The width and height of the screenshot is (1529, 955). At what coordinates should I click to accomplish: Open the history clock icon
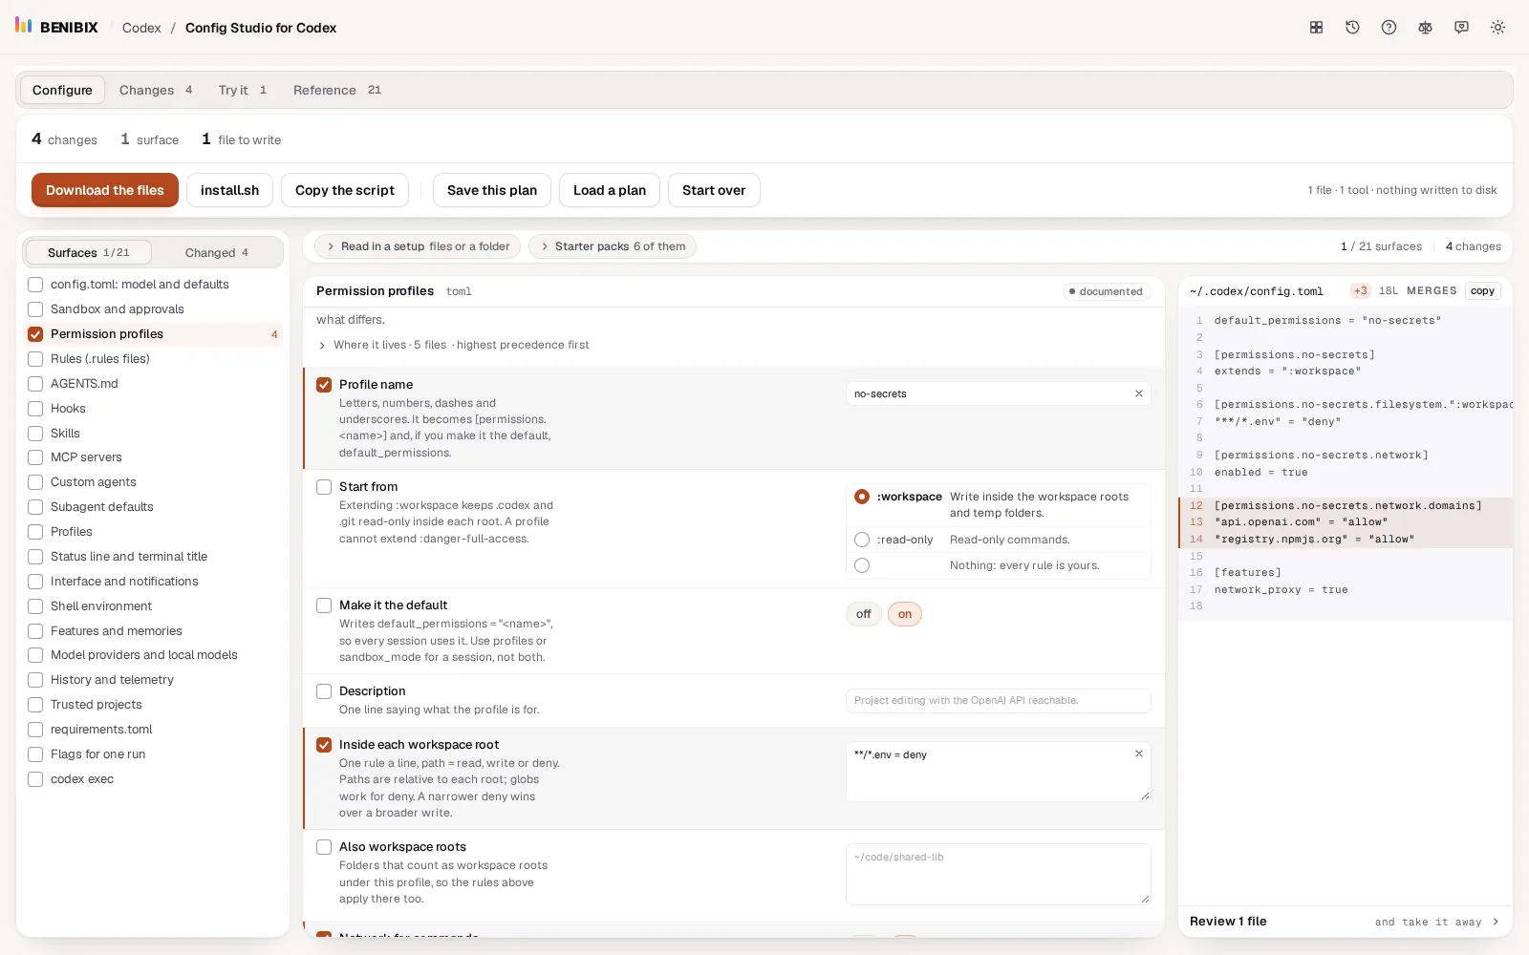click(x=1352, y=28)
